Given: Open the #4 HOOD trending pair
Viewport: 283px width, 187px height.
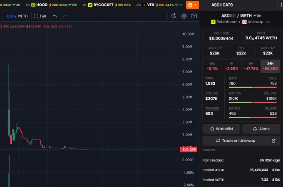Looking at the screenshot, I should point(52,5).
